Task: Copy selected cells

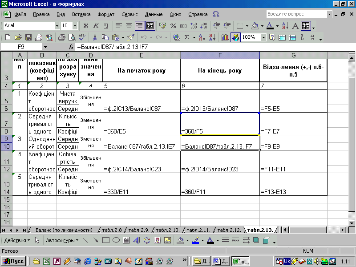Action: tap(105, 37)
